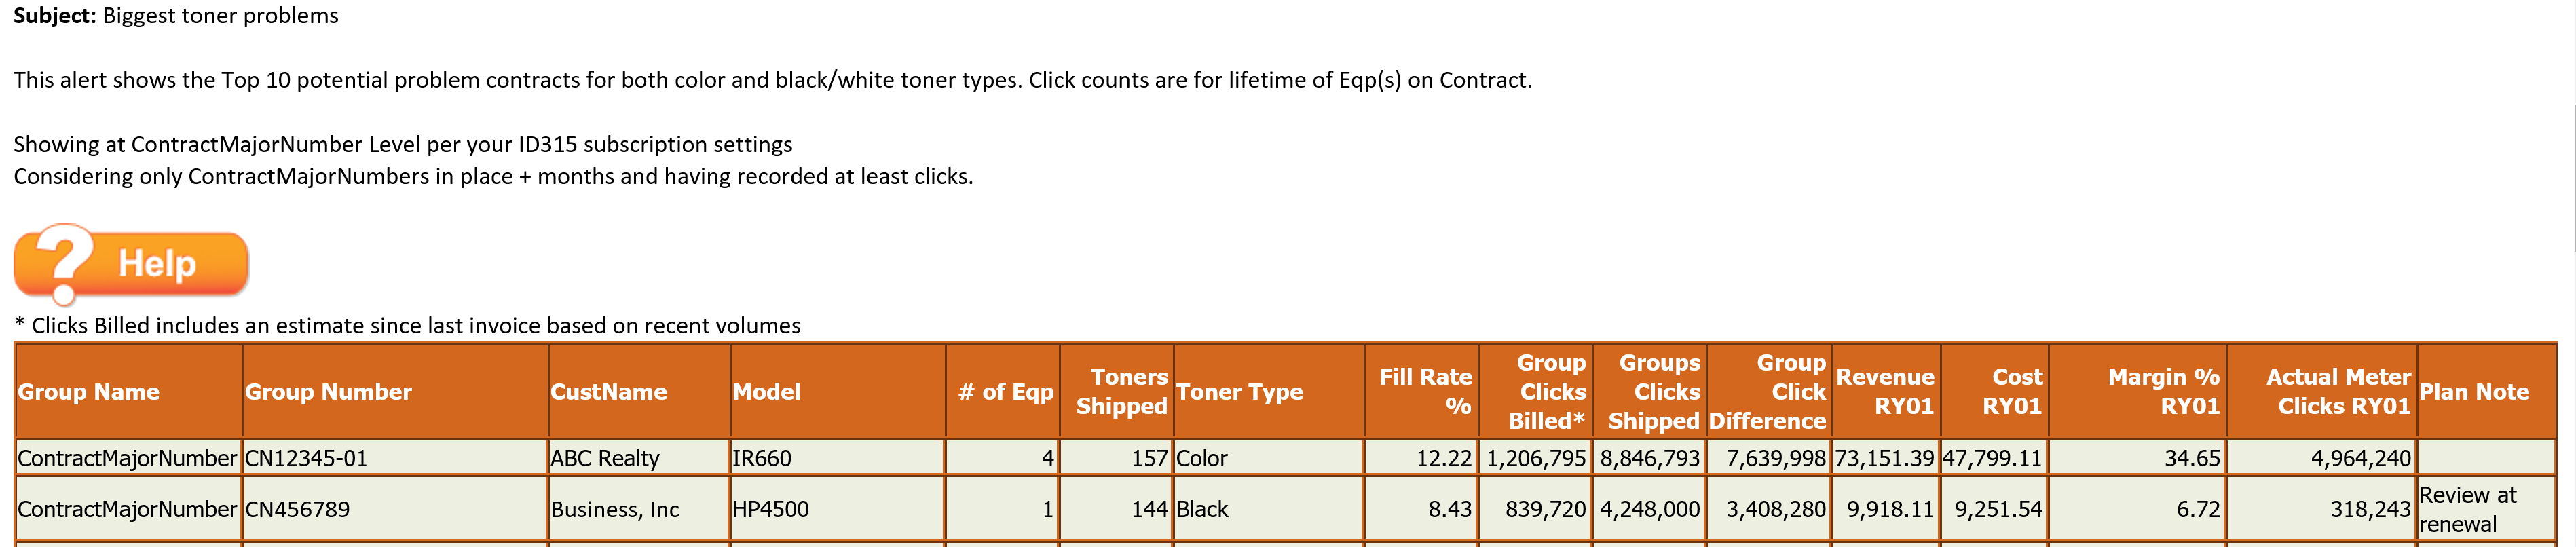The width and height of the screenshot is (2576, 547).
Task: Click group number CN12345-01
Action: 306,458
